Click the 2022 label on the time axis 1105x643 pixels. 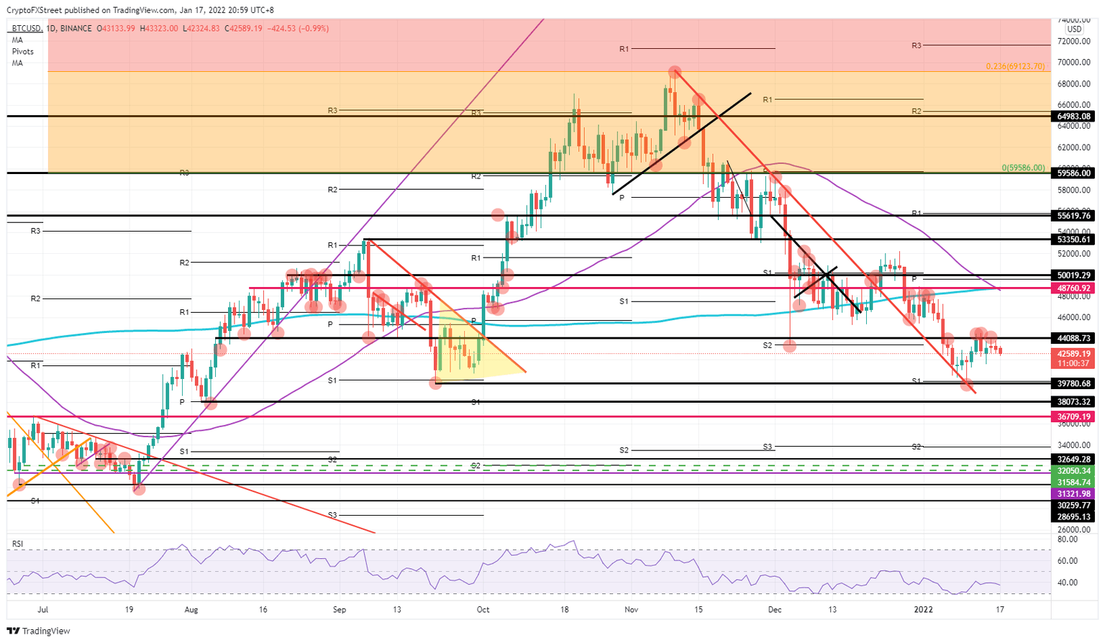924,609
